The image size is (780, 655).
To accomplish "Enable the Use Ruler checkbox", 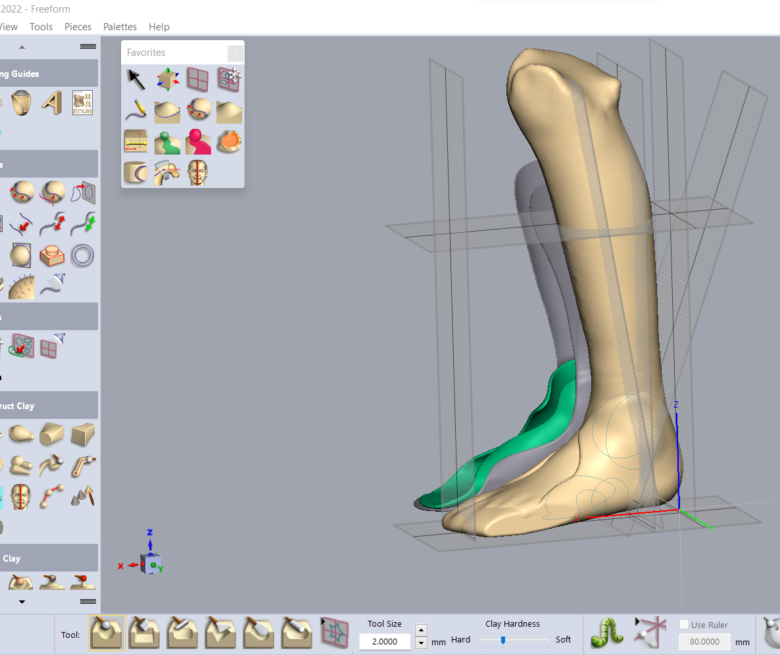I will point(683,625).
